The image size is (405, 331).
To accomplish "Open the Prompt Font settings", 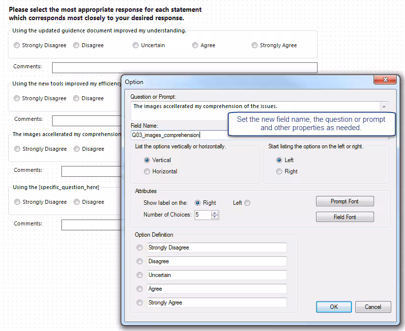I will 345,201.
